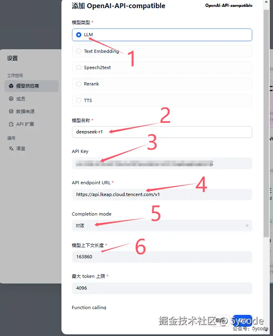
Task: Open the 语言 settings tab
Action: click(x=31, y=148)
